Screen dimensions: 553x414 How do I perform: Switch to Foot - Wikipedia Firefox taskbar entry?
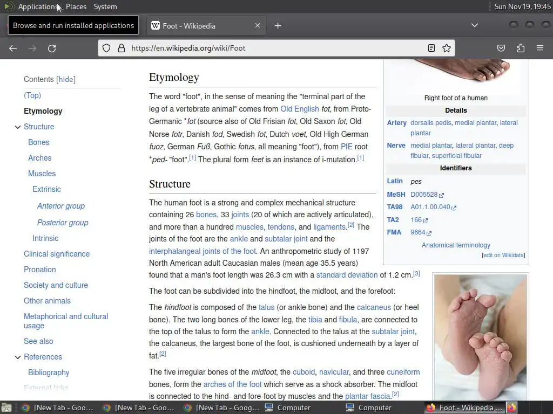(464, 408)
